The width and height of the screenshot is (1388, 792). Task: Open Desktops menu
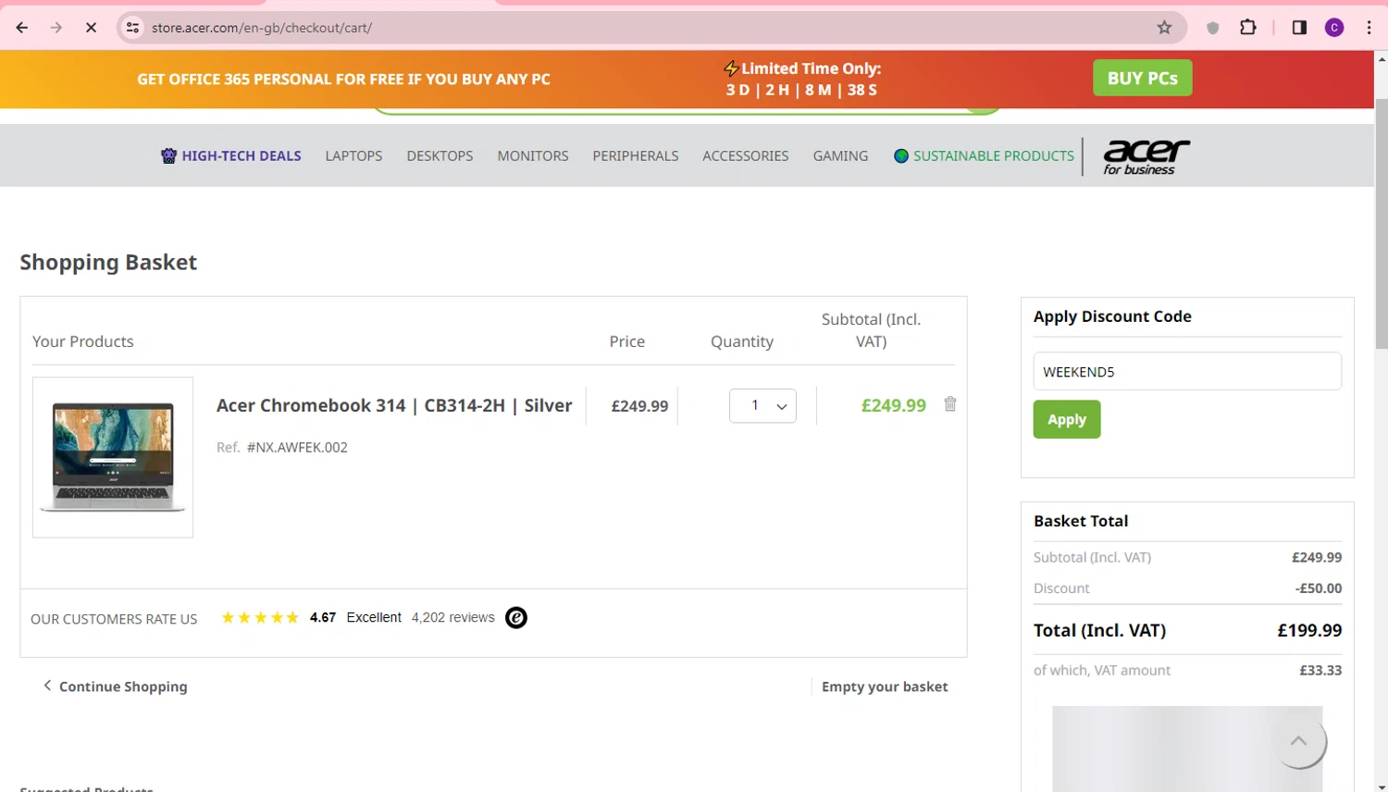tap(440, 155)
